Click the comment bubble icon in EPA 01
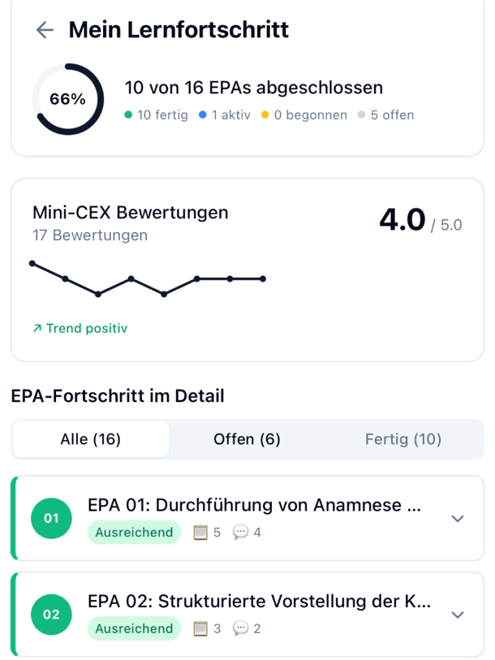The width and height of the screenshot is (495, 660). (x=240, y=532)
